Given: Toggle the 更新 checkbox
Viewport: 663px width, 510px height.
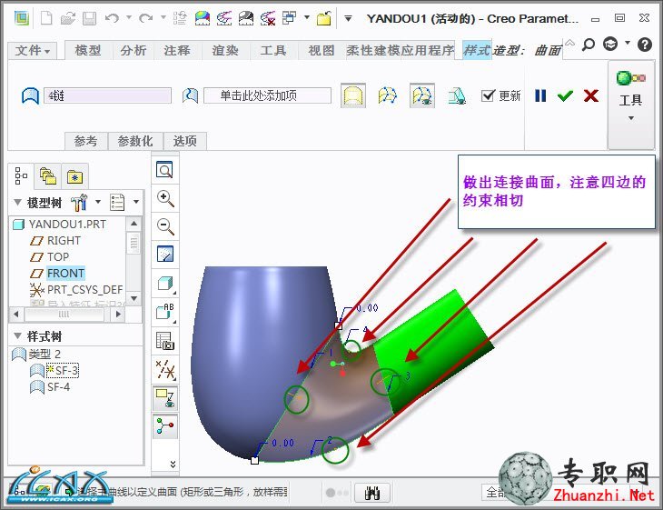Looking at the screenshot, I should [488, 95].
